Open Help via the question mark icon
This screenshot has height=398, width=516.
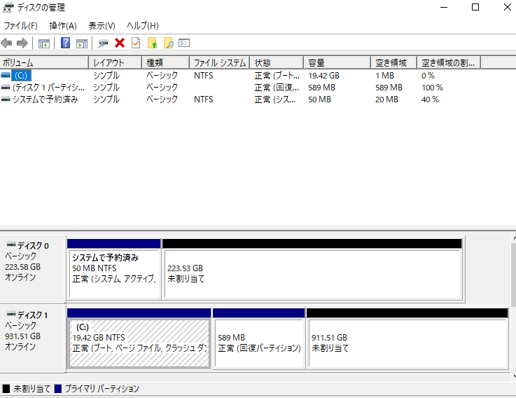[66, 43]
